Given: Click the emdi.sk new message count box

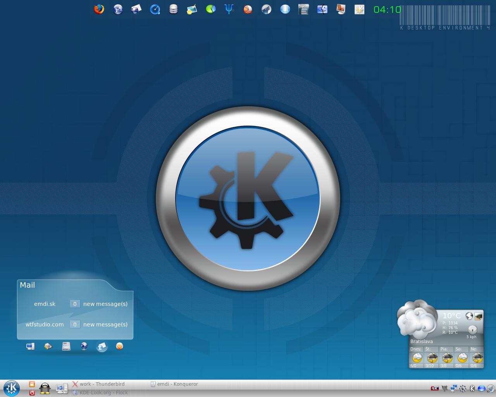Looking at the screenshot, I should [x=75, y=304].
